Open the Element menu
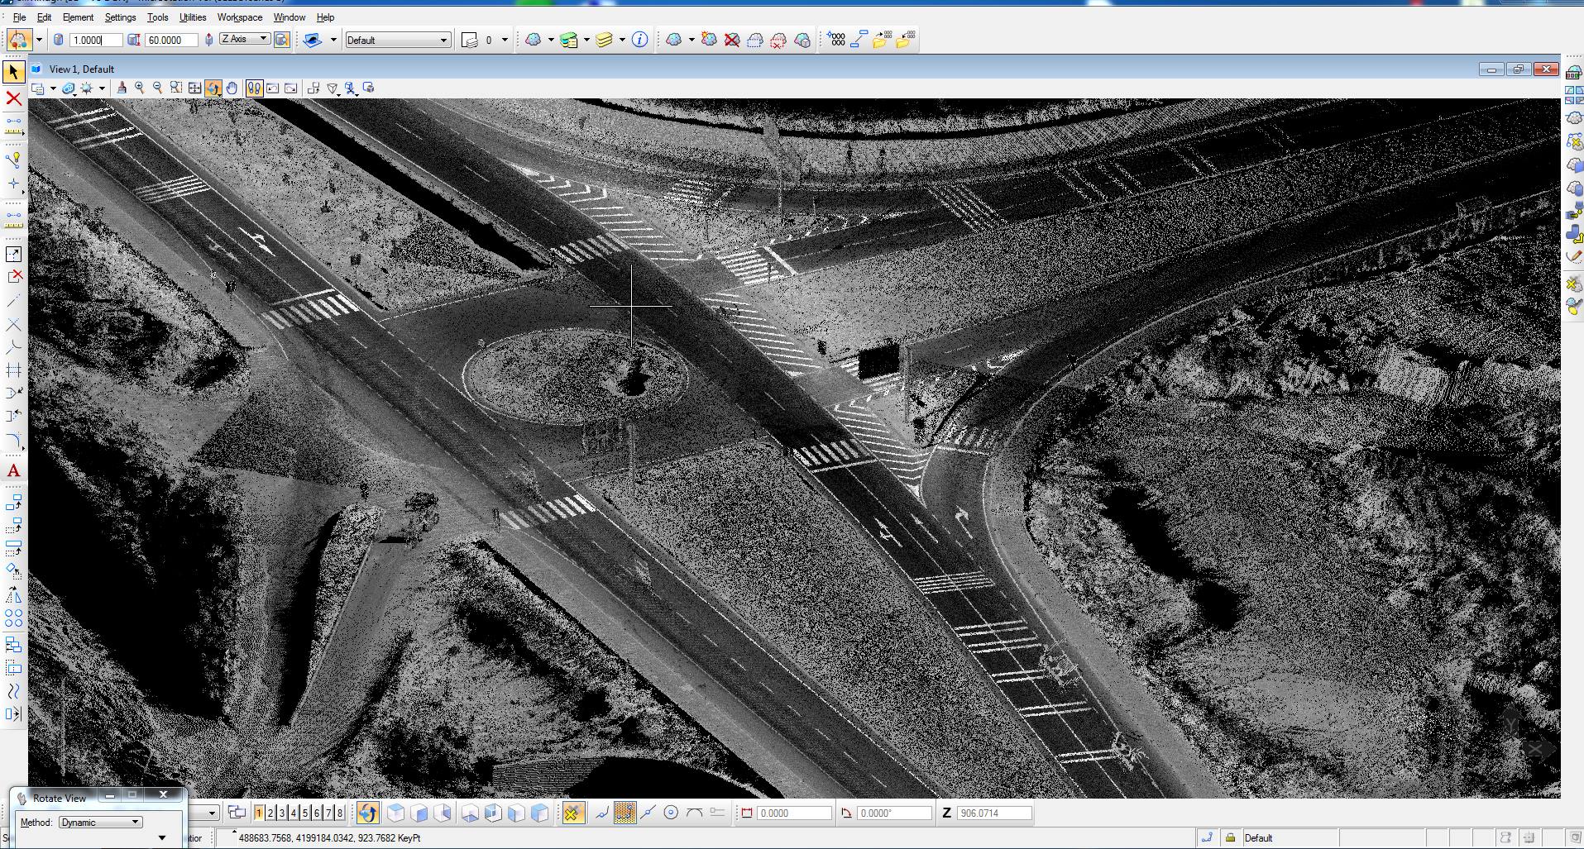 (78, 17)
